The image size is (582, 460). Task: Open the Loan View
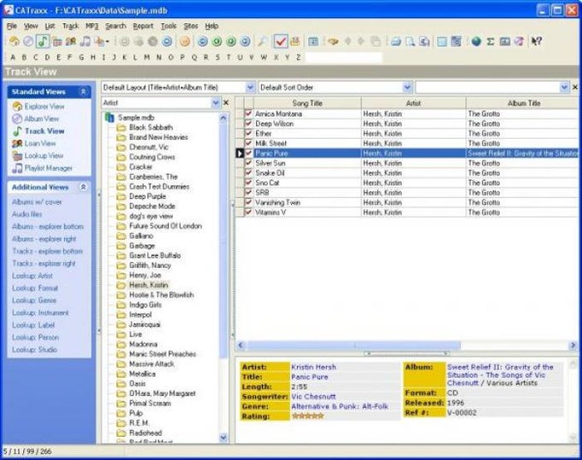click(17, 144)
